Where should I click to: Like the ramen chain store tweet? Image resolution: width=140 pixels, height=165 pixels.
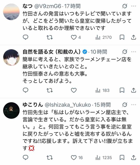(x=74, y=90)
